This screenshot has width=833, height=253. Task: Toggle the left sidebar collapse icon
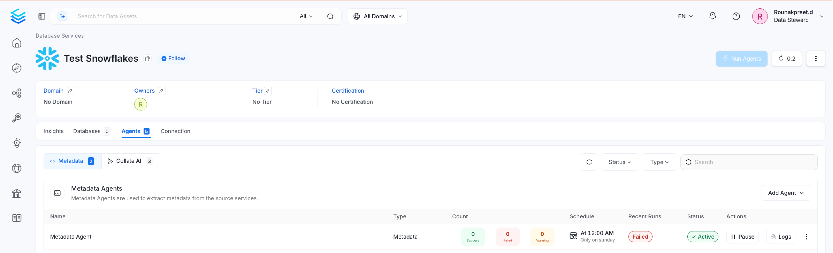point(42,16)
